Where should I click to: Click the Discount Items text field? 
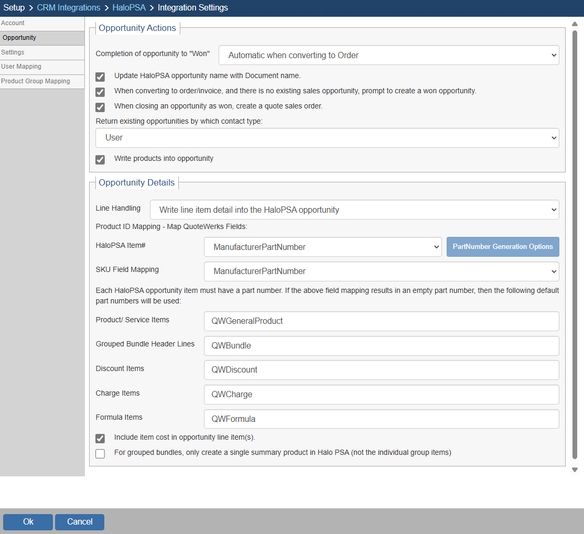(x=381, y=370)
